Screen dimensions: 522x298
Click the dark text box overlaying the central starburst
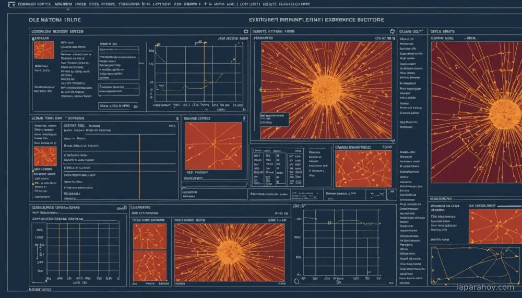275,119
